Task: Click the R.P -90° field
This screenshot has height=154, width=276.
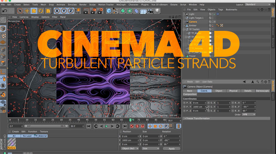Action: 249,107
